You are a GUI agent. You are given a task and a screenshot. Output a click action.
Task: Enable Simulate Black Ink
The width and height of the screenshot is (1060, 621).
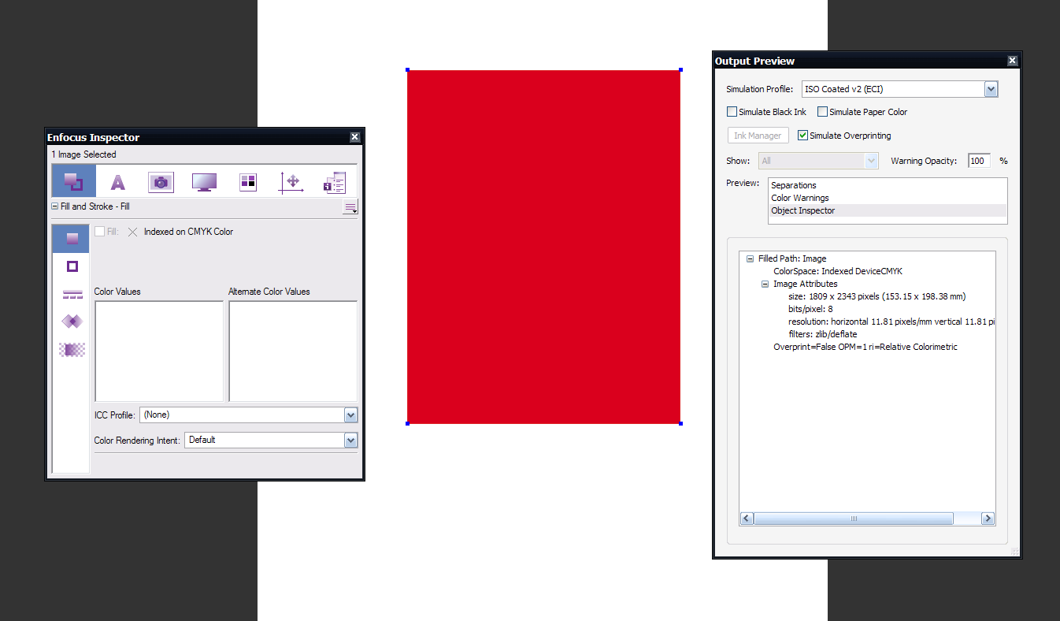tap(732, 112)
